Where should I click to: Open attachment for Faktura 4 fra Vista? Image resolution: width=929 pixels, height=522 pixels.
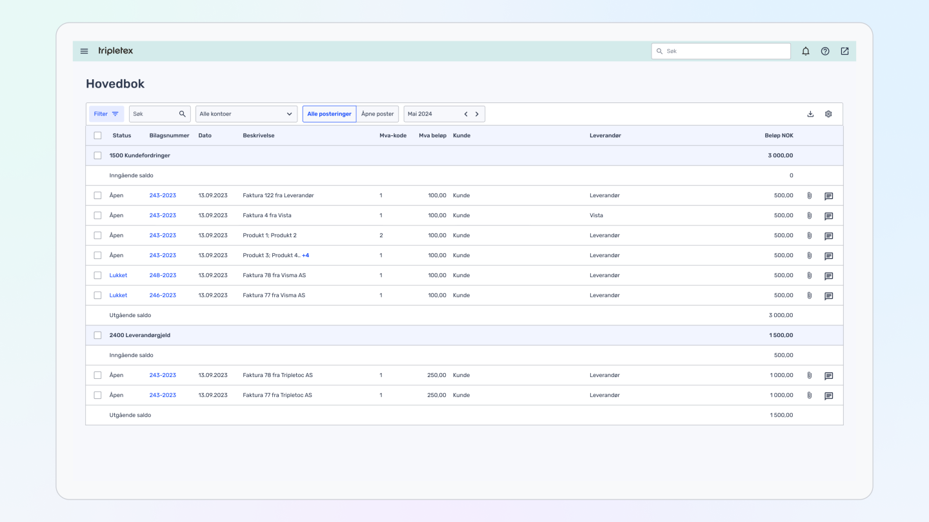point(810,216)
